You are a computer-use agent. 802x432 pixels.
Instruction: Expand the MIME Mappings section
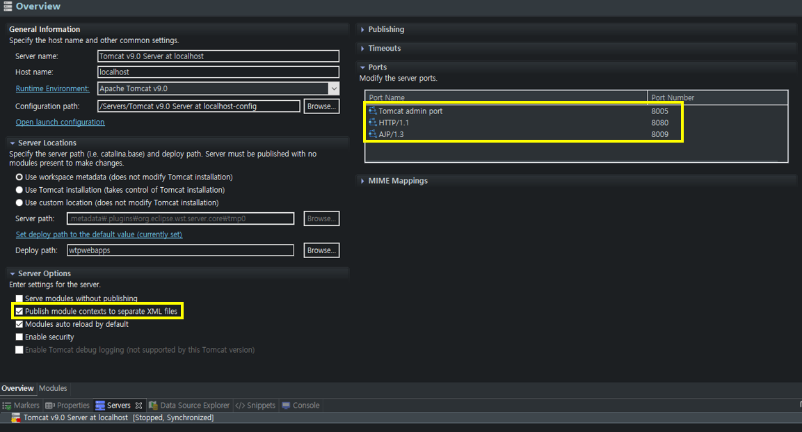[362, 181]
